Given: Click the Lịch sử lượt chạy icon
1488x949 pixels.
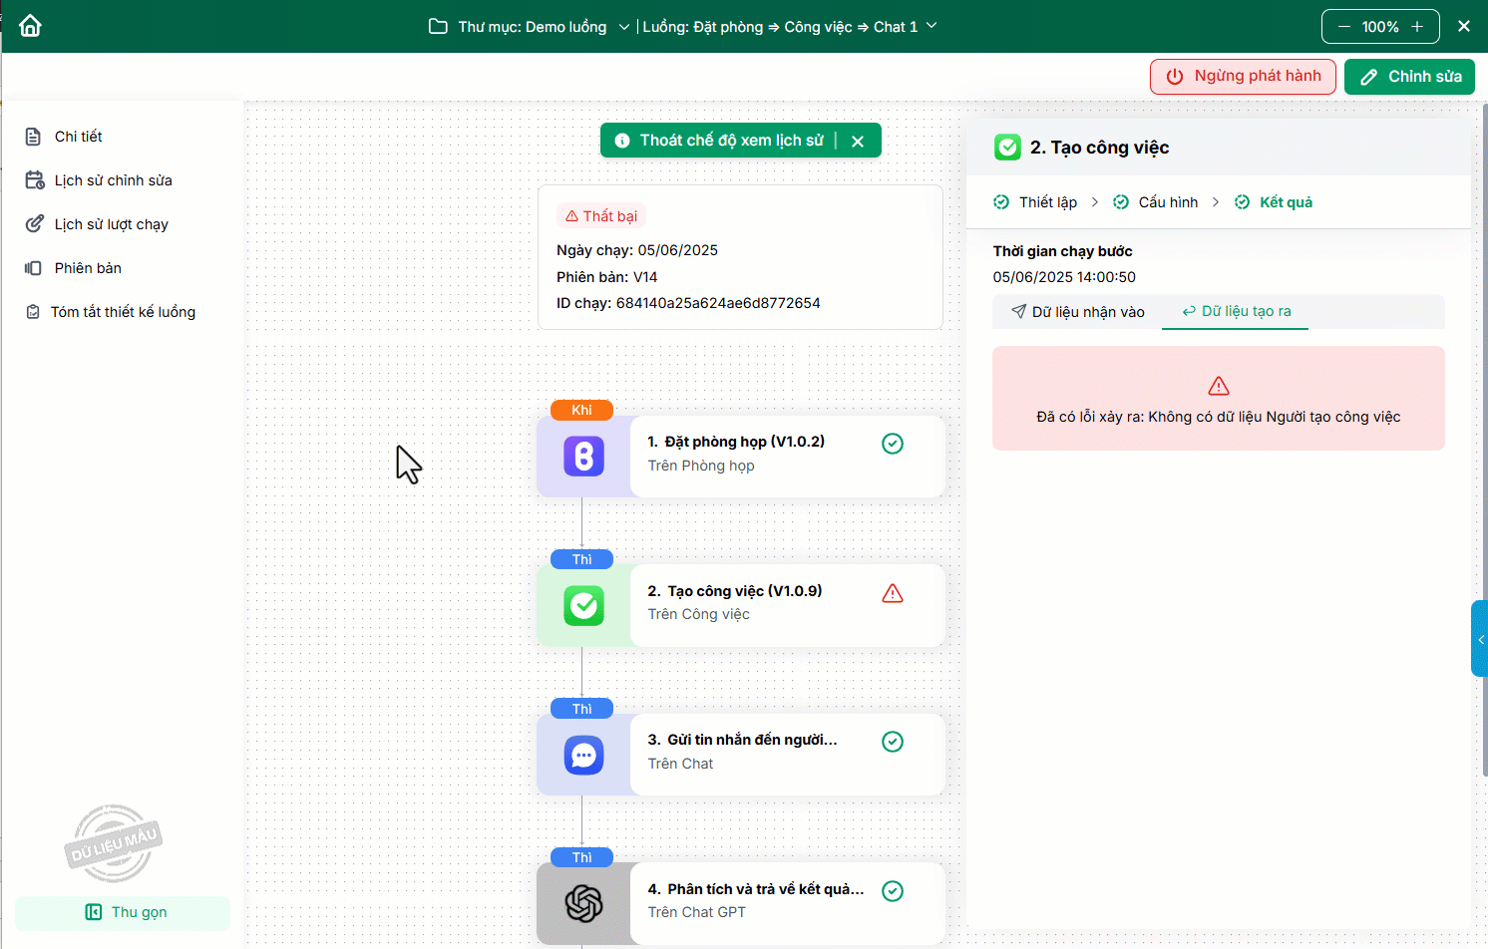Looking at the screenshot, I should (x=34, y=224).
